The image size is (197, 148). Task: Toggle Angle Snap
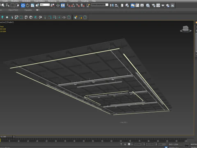point(73,5)
